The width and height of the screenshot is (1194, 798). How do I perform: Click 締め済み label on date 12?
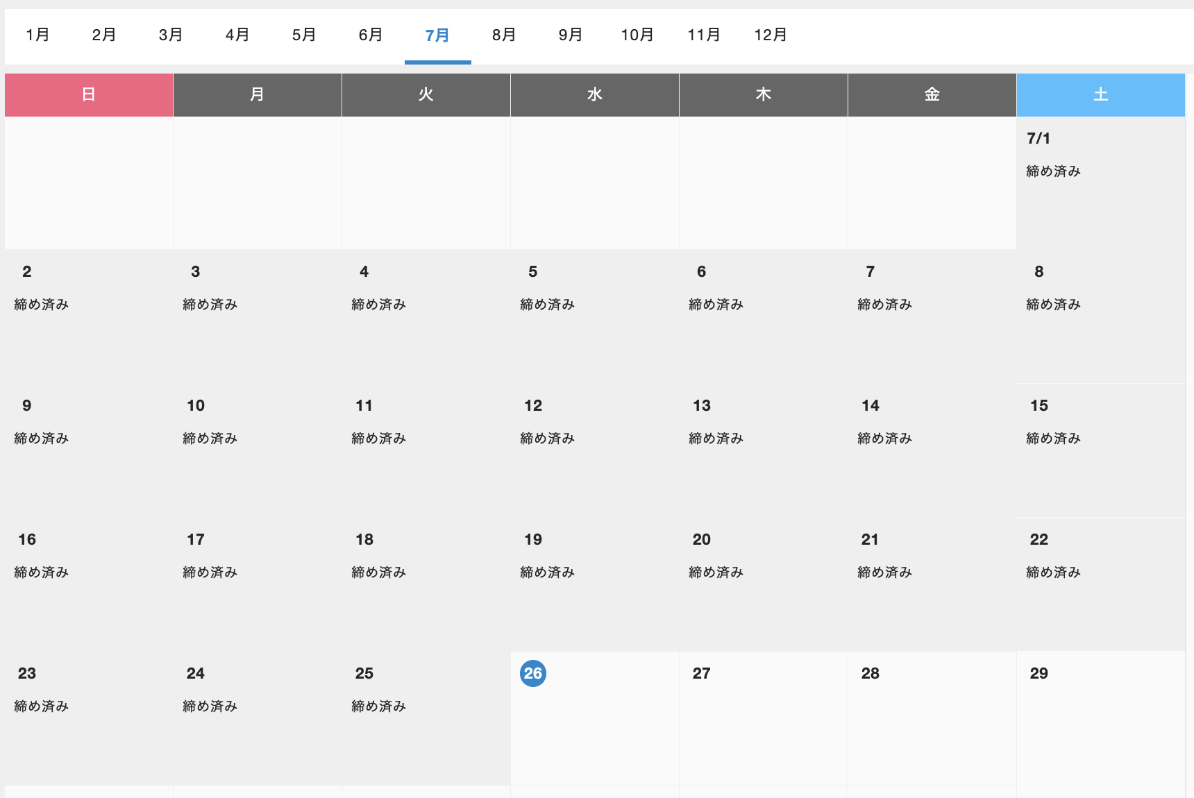pos(548,439)
